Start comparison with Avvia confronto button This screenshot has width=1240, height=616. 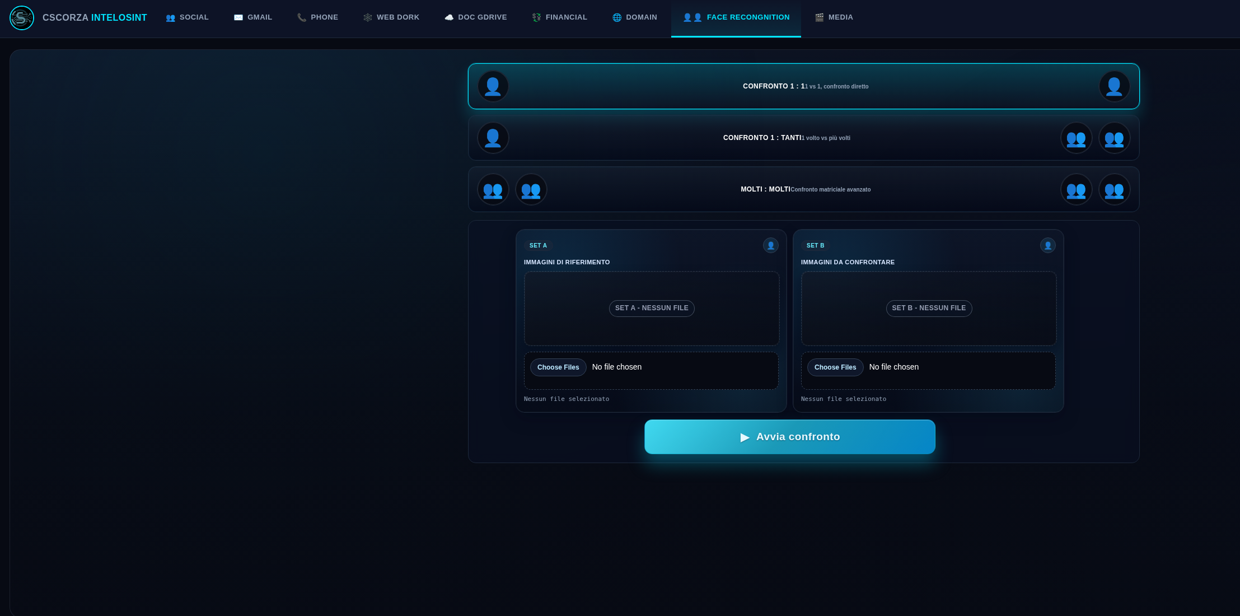[x=790, y=437]
